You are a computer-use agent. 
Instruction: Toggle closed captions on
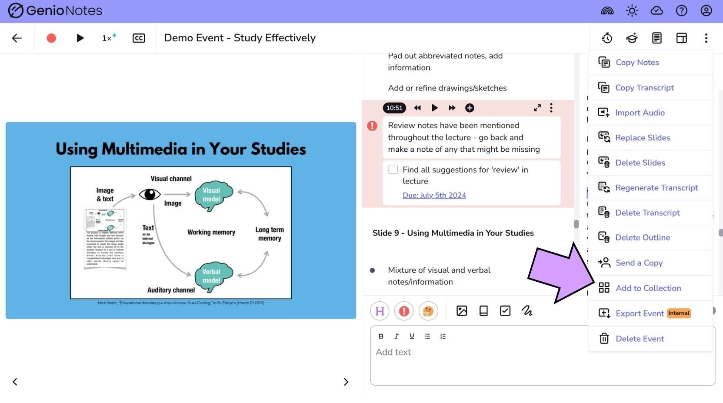(139, 38)
